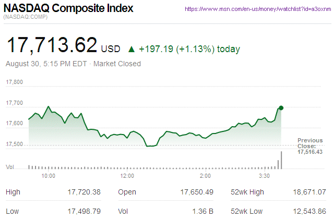Select the (NASDAQ:COMP) ticker symbol text
334x219 pixels.
click(x=26, y=18)
